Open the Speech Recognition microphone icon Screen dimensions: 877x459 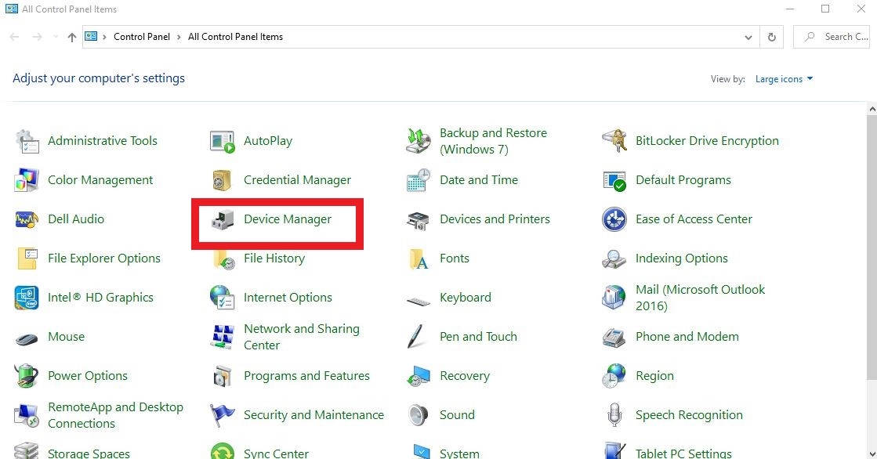point(614,415)
